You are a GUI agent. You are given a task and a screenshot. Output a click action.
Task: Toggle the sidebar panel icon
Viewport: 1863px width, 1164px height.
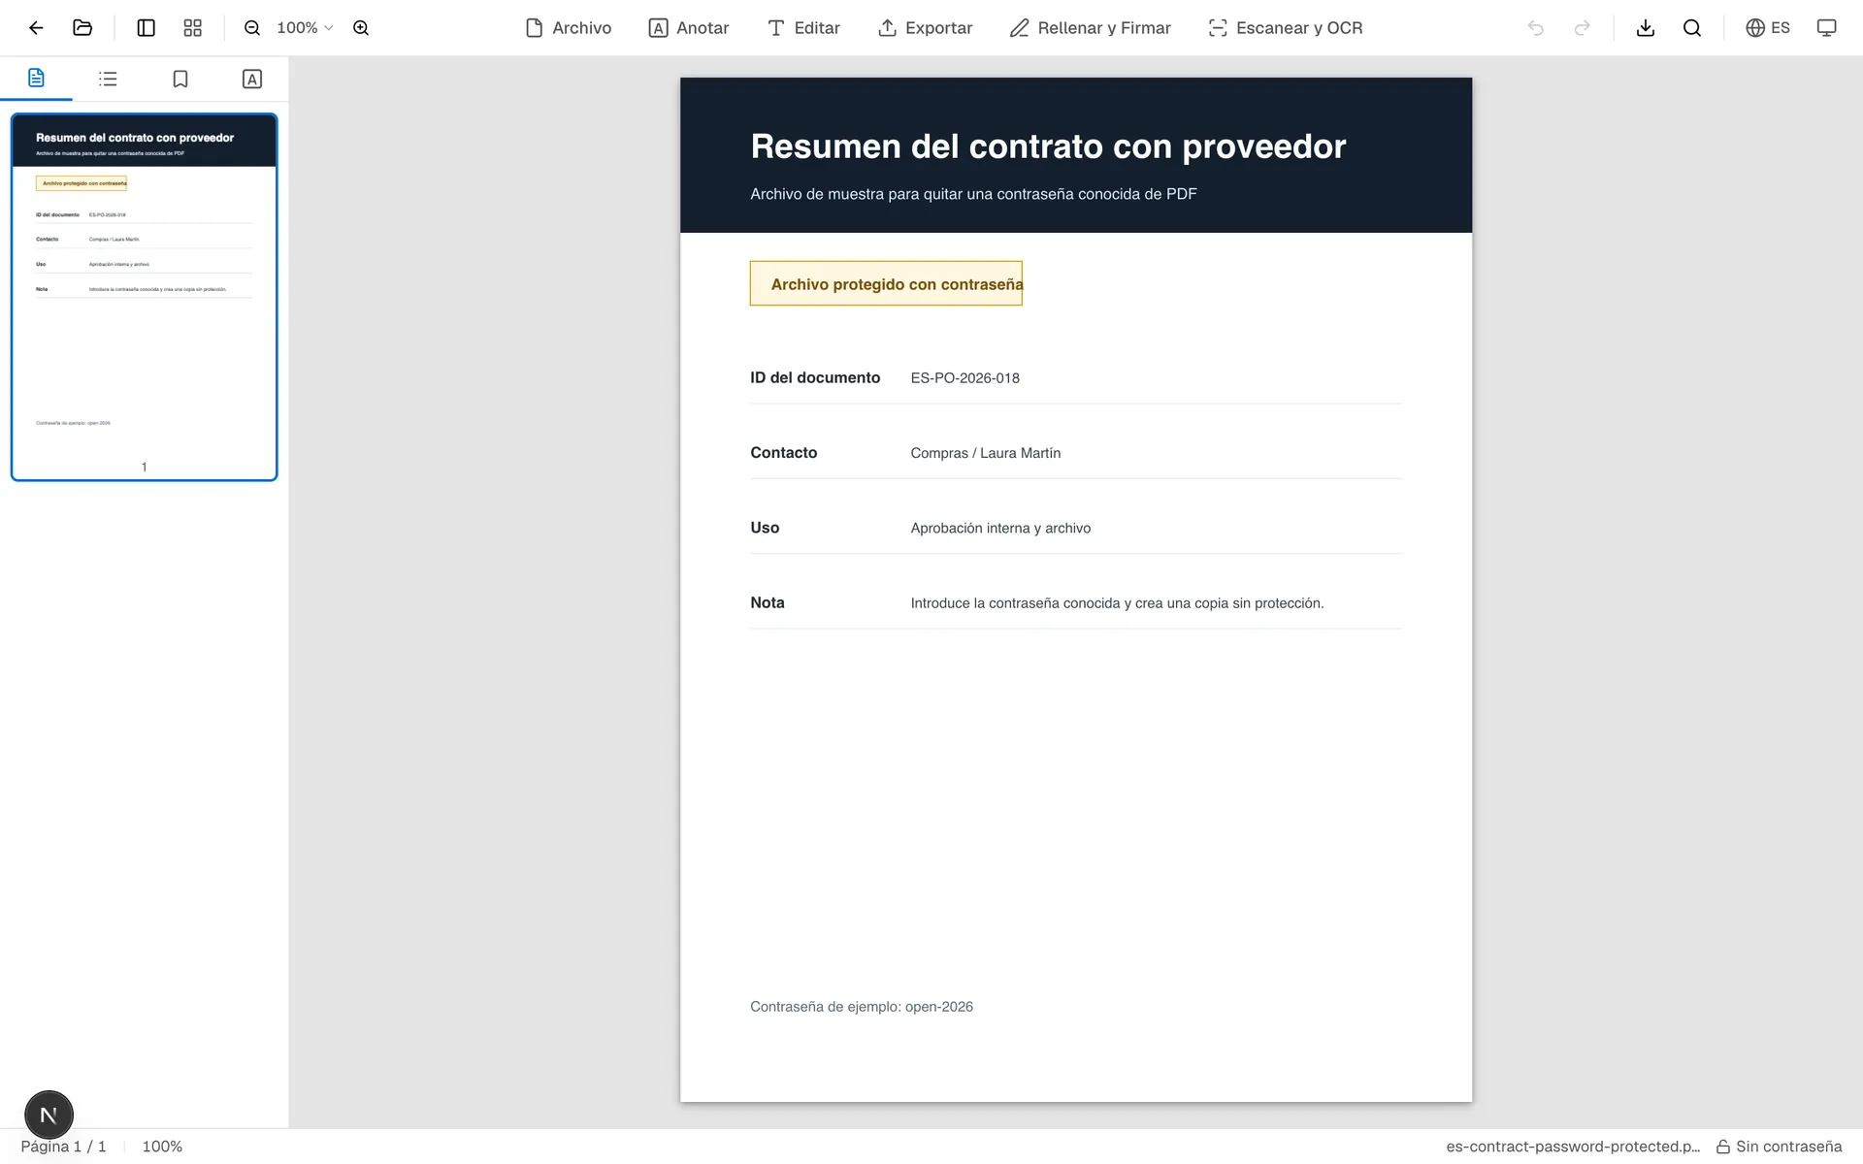tap(147, 28)
